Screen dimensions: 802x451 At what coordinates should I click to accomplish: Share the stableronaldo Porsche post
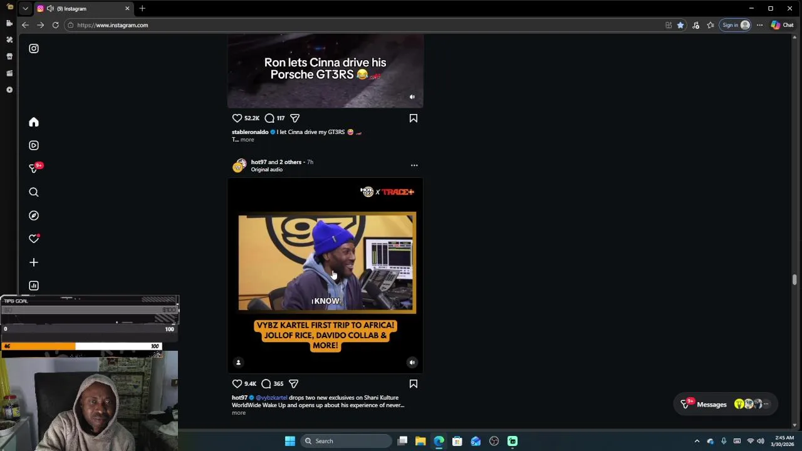point(294,118)
